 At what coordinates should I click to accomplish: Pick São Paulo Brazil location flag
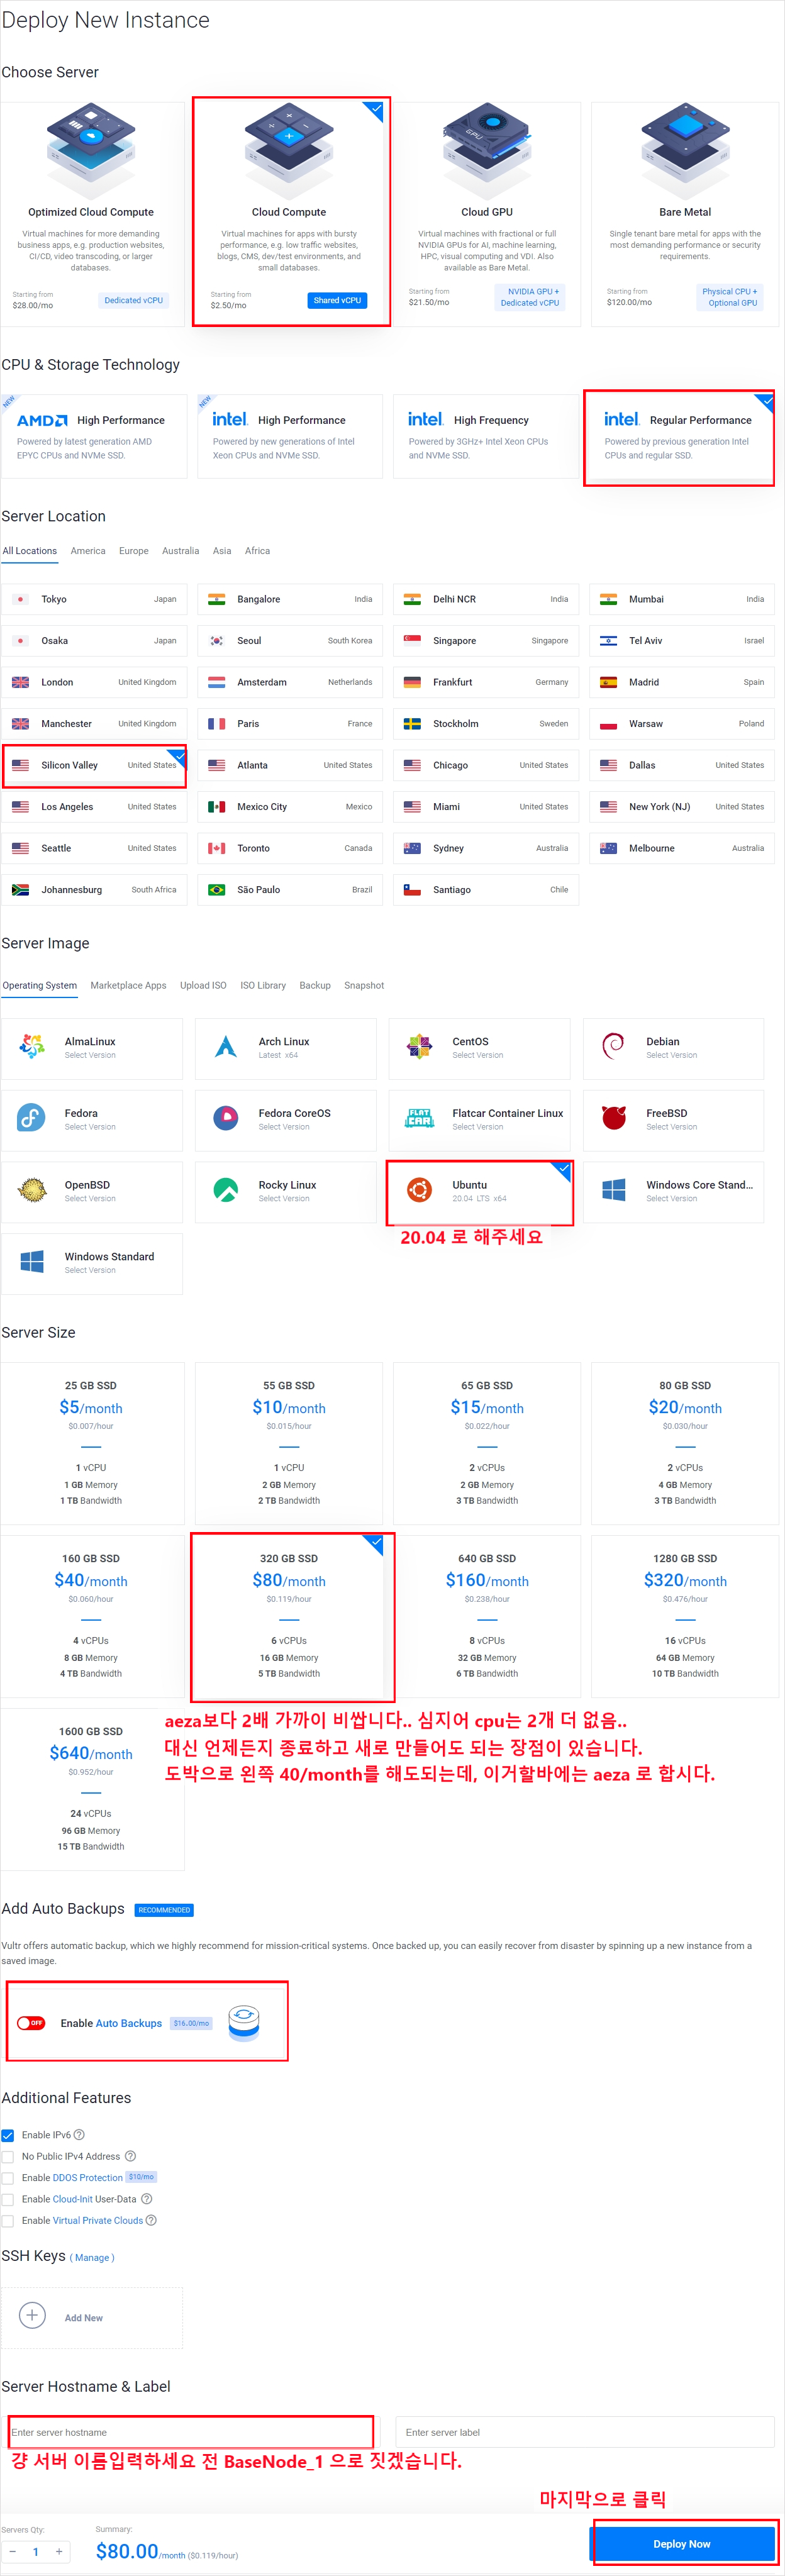click(216, 890)
